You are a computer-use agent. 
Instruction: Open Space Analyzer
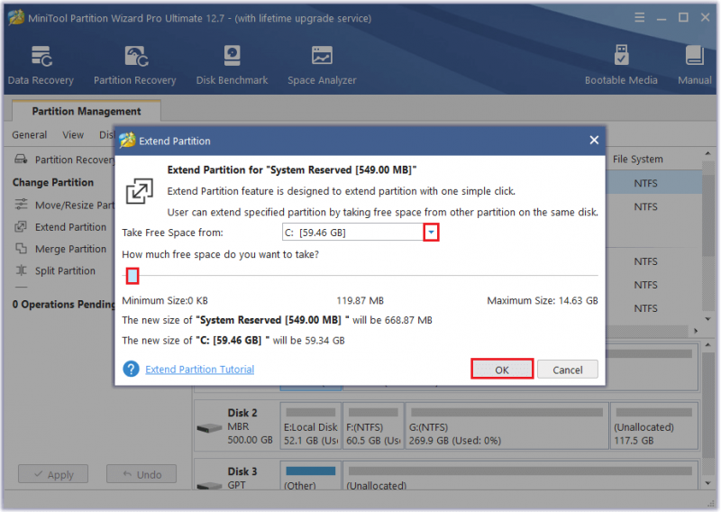pos(322,65)
